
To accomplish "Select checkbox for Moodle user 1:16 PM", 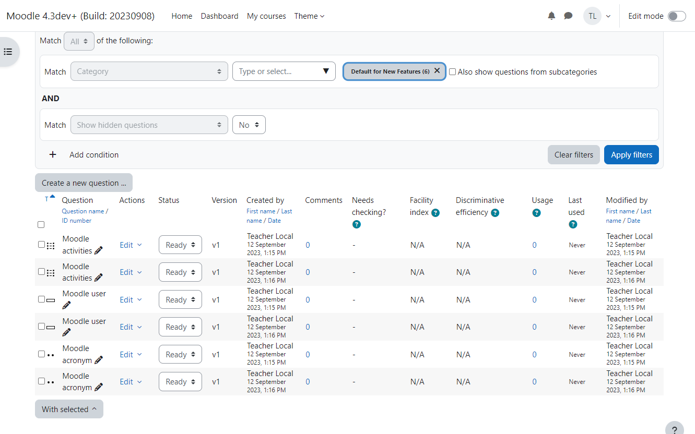I will 42,326.
